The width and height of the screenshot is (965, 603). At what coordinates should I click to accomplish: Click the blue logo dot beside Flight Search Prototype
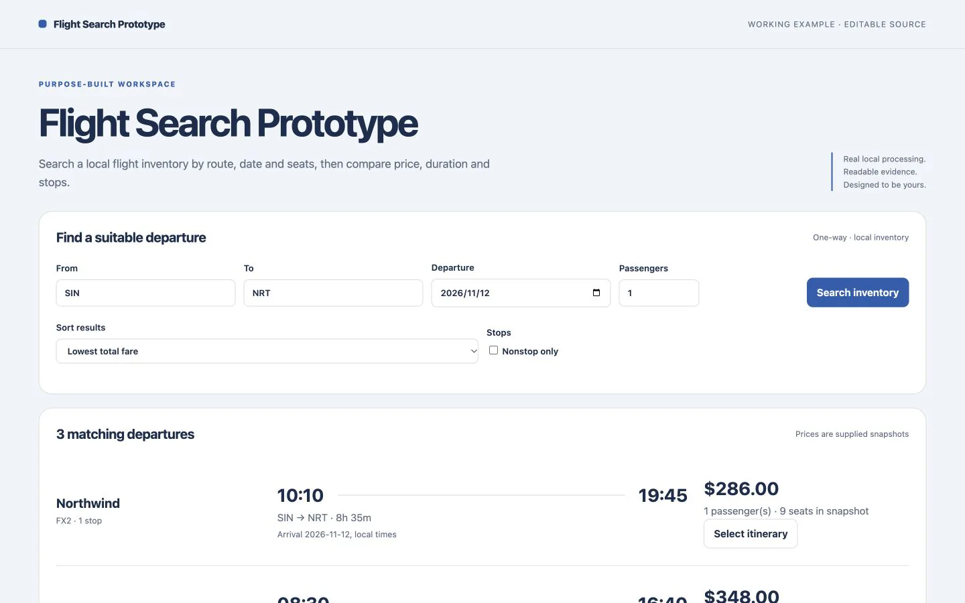[x=43, y=24]
